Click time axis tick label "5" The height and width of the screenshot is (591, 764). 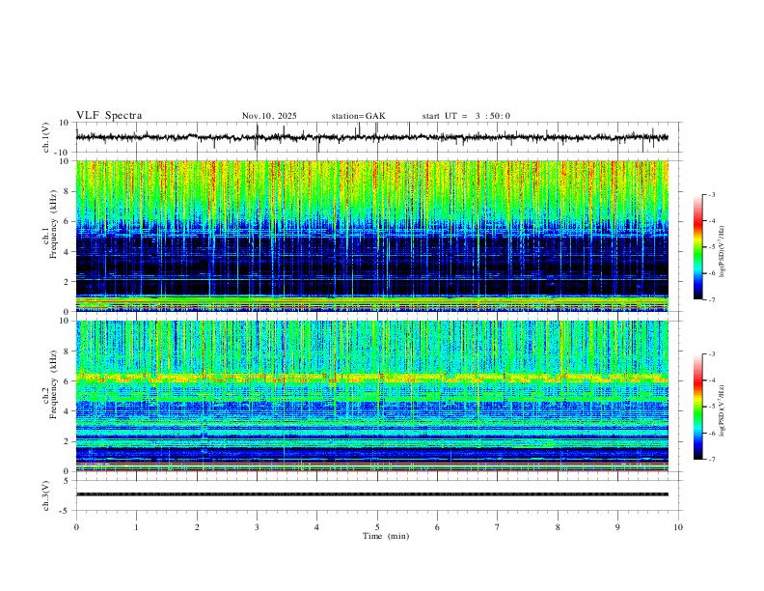(x=377, y=527)
